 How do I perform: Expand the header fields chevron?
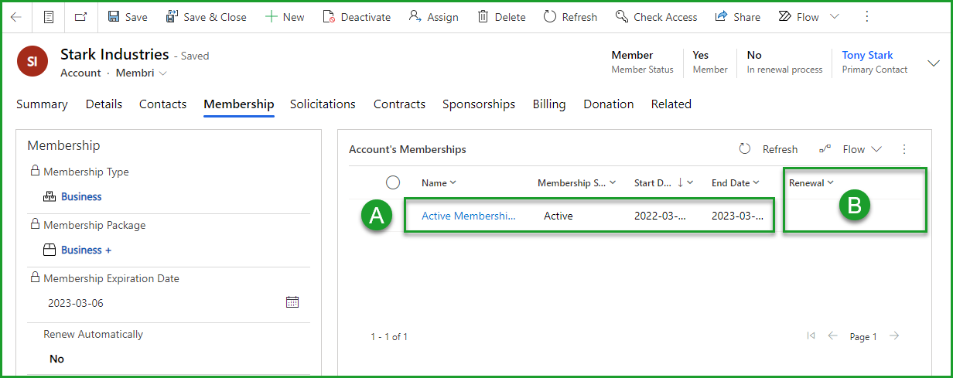click(x=932, y=63)
